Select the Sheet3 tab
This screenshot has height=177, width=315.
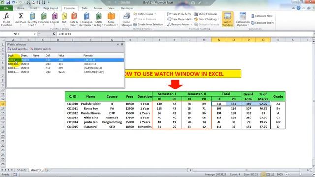tap(35, 170)
